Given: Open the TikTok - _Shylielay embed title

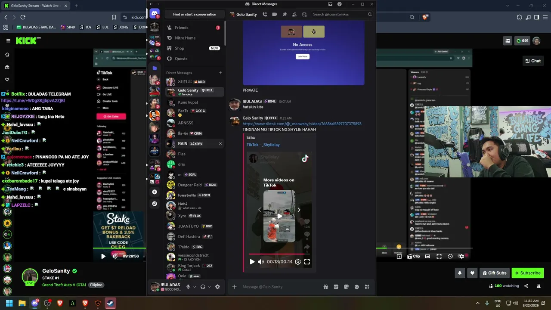Looking at the screenshot, I should (x=263, y=145).
